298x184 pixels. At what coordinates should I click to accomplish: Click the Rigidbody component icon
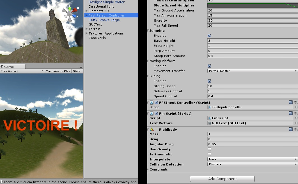[152, 130]
